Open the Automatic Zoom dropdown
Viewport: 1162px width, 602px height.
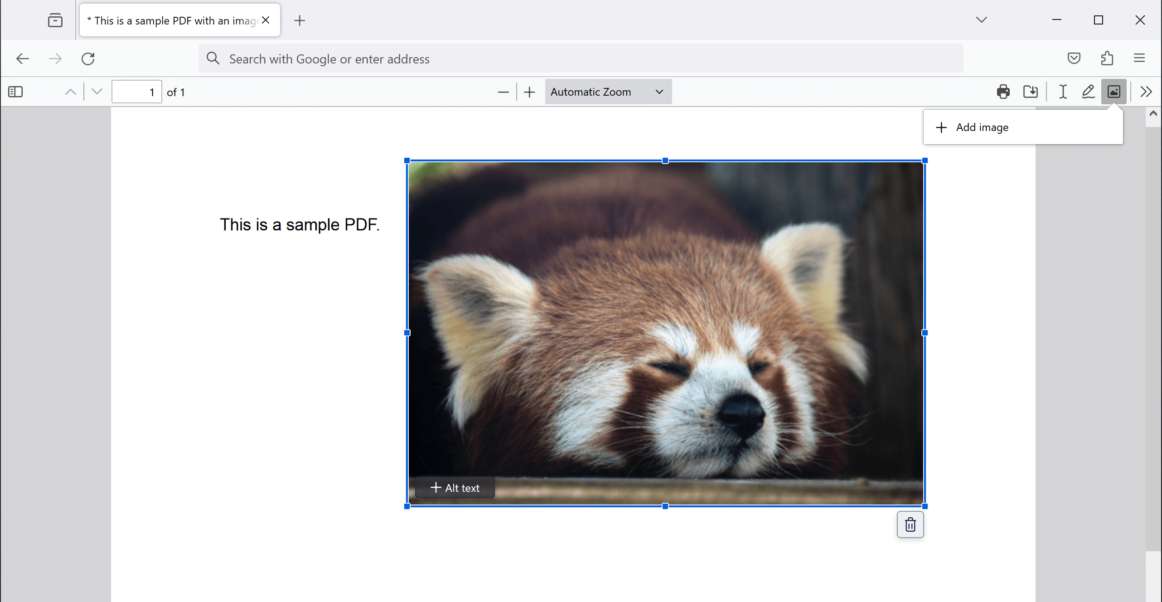pos(607,92)
